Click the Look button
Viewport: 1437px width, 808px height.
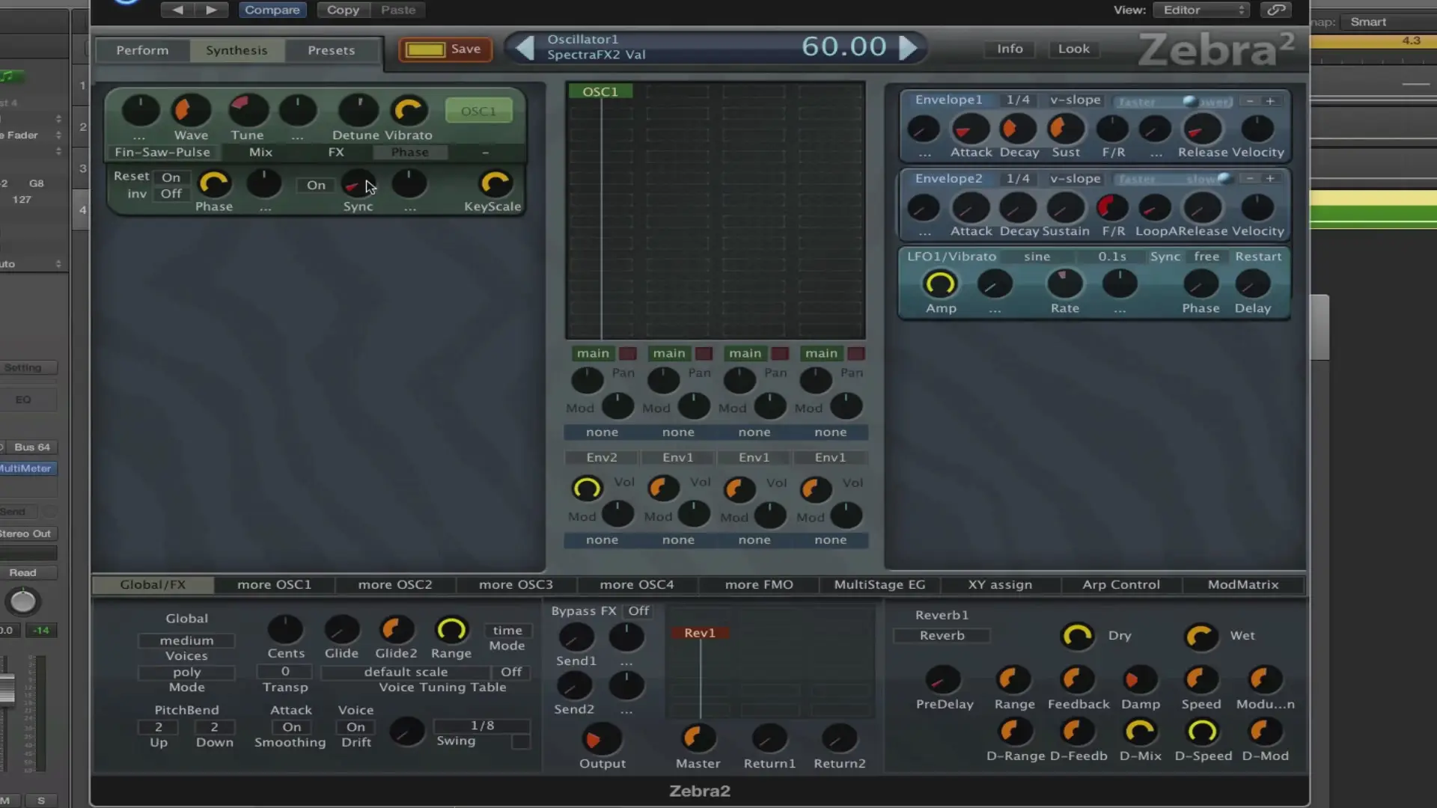[x=1073, y=49]
